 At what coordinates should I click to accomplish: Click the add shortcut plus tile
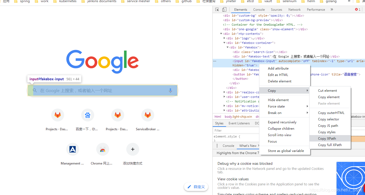[132, 149]
